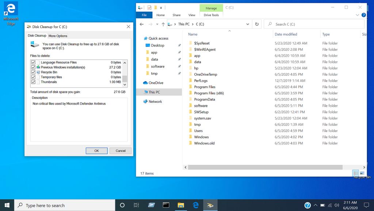The width and height of the screenshot is (374, 211).
Task: Open the View ribbon tab
Action: click(x=192, y=15)
